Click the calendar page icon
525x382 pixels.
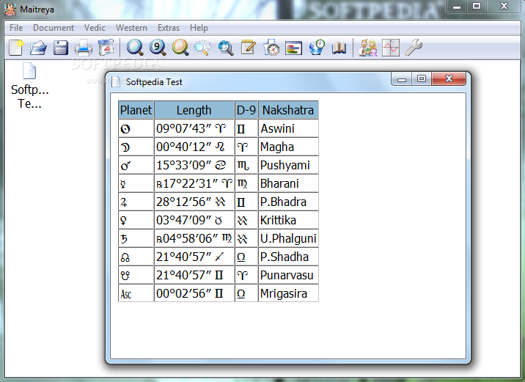106,48
